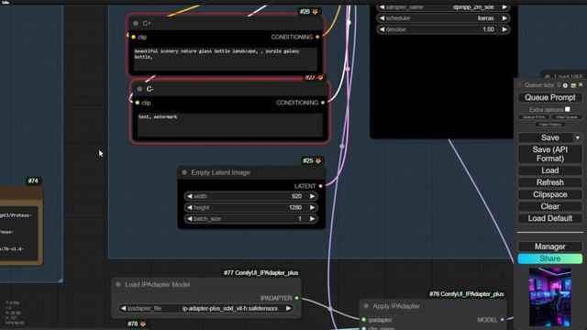Image resolution: width=587 pixels, height=330 pixels.
Task: Click the height slider field showing 1280
Action: 250,207
